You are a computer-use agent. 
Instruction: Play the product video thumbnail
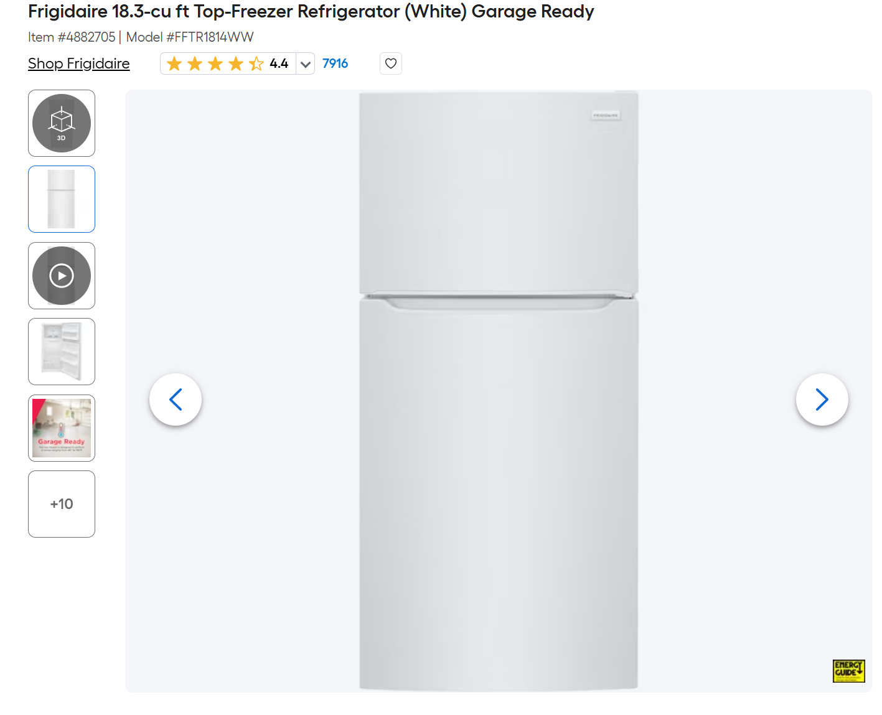(62, 276)
